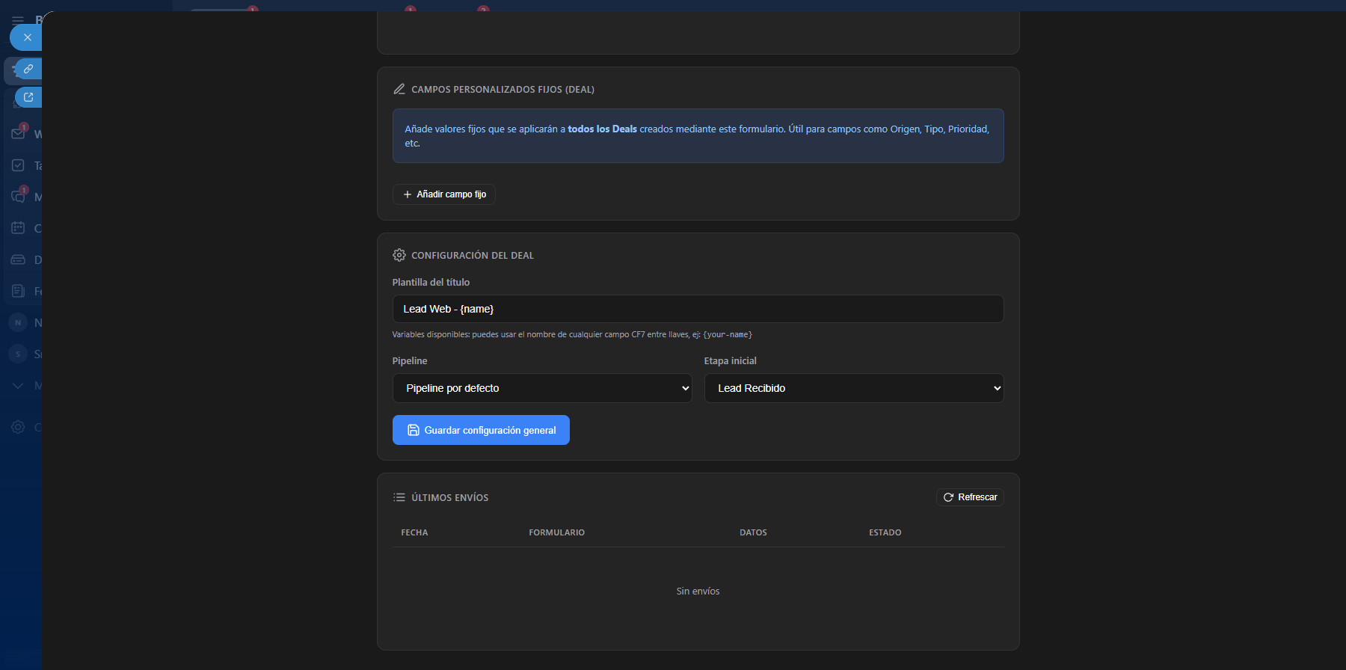Refresh the Últimos envíos list
Screen dimensions: 1346x670
[x=970, y=497]
